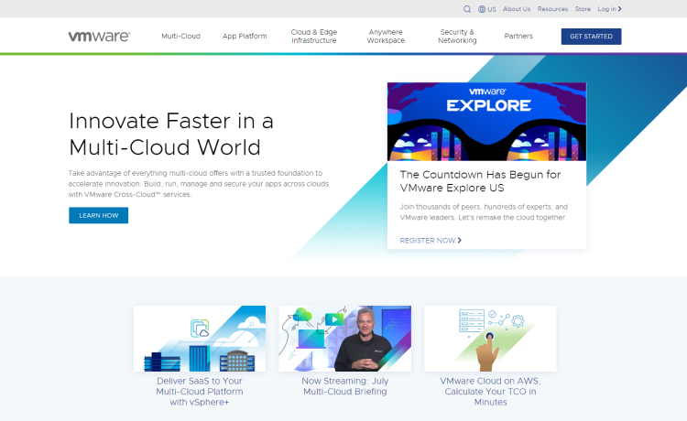The image size is (687, 421).
Task: Open the search magnifier icon
Action: [x=467, y=9]
